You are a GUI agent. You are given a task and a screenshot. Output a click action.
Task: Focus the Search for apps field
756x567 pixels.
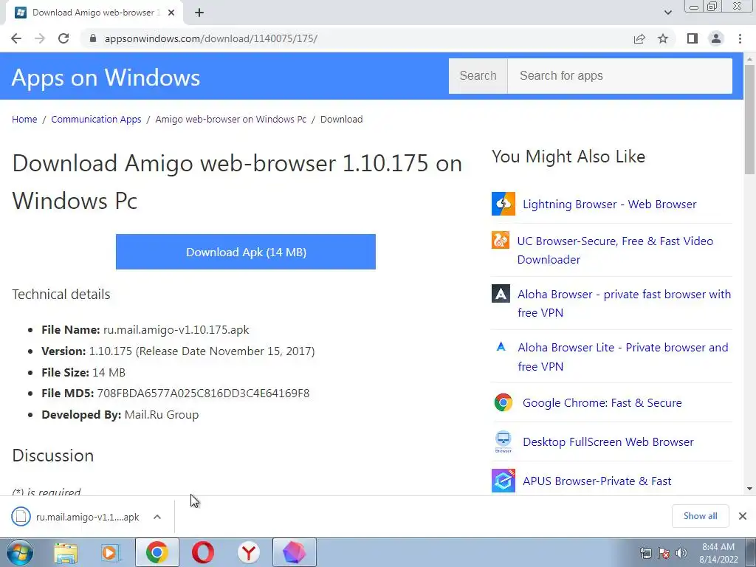coord(620,76)
